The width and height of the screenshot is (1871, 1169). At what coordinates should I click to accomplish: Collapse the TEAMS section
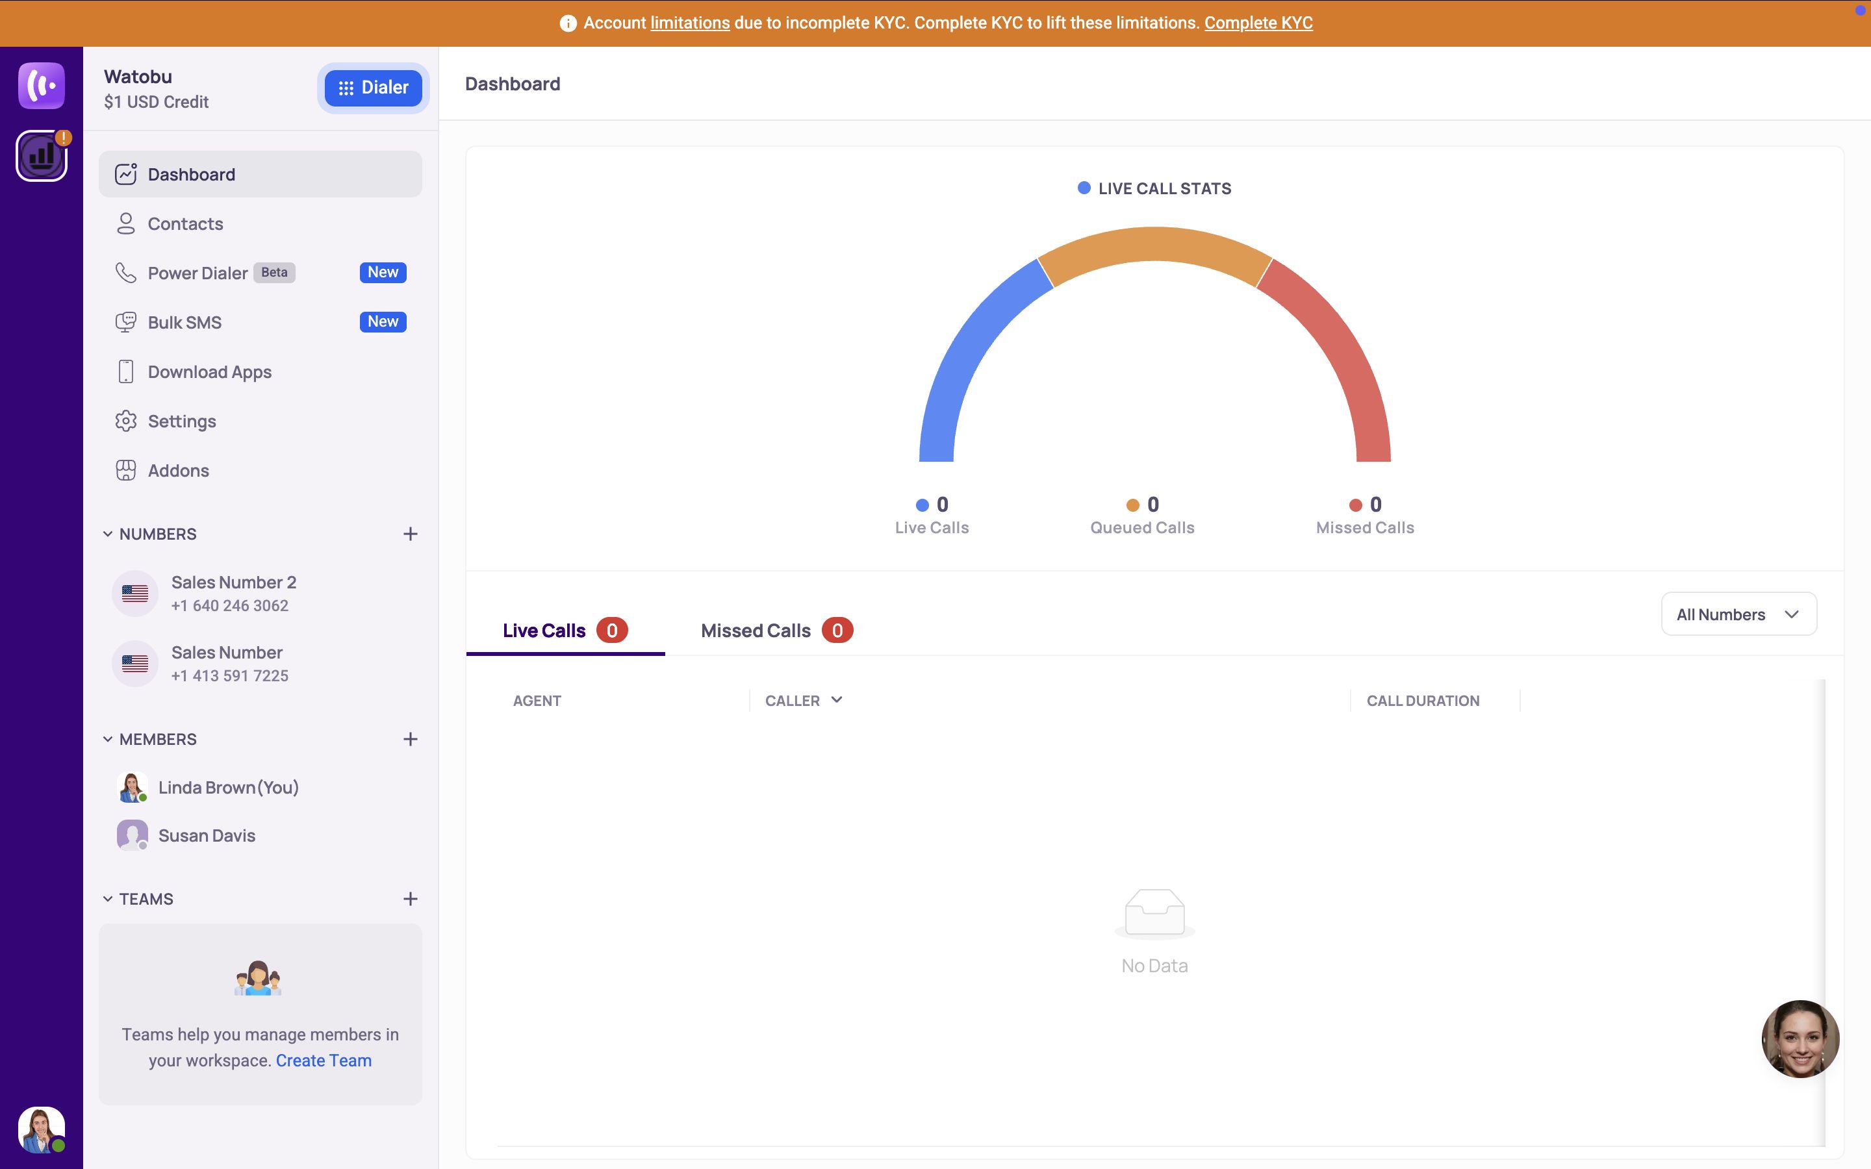107,898
